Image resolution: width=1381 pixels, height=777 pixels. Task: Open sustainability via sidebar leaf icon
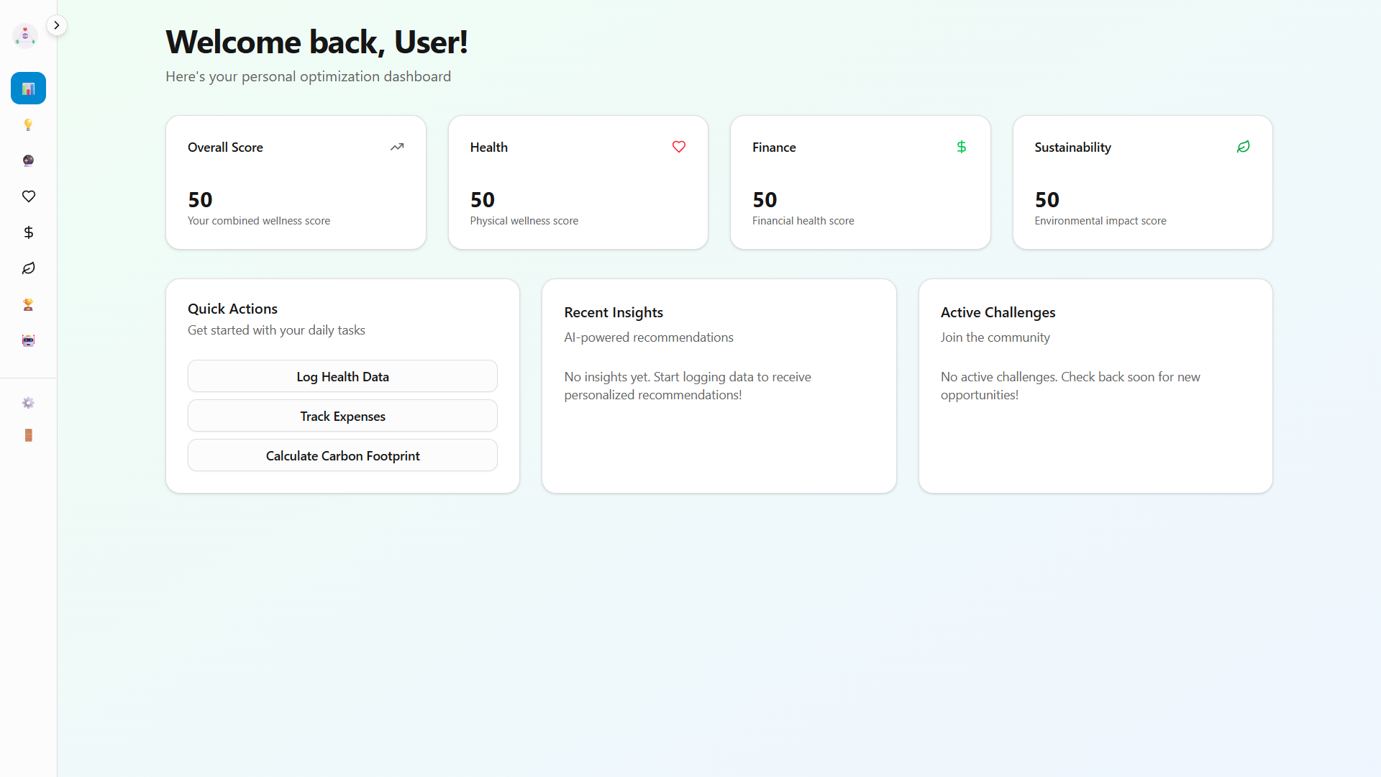click(x=28, y=268)
